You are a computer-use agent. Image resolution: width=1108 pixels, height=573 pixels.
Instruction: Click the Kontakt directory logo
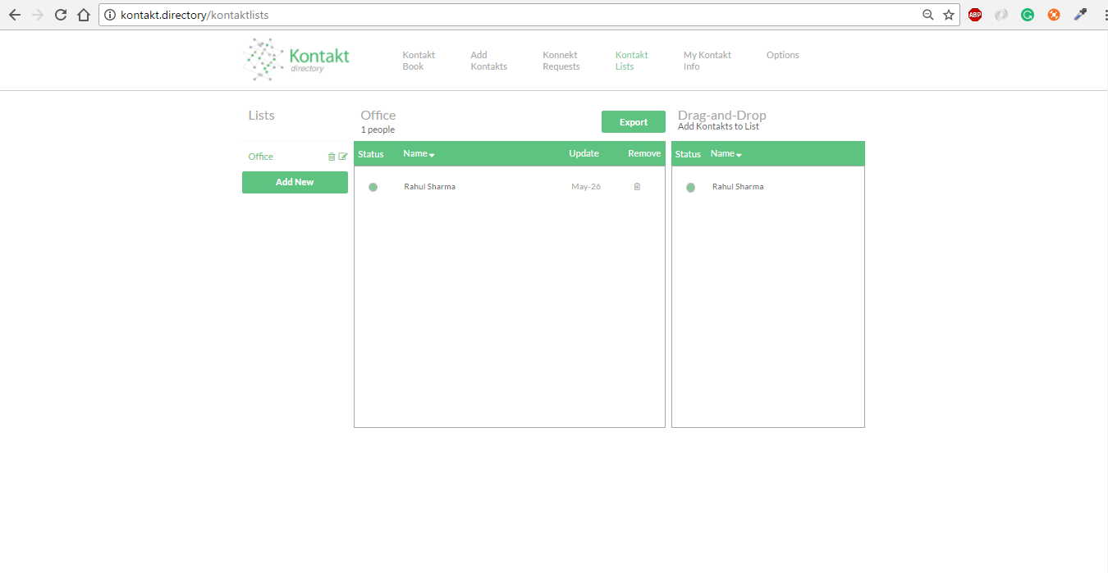click(297, 60)
